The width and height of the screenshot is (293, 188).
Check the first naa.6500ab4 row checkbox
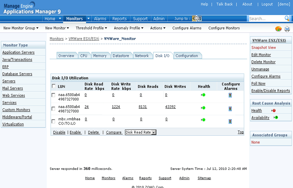click(x=53, y=95)
